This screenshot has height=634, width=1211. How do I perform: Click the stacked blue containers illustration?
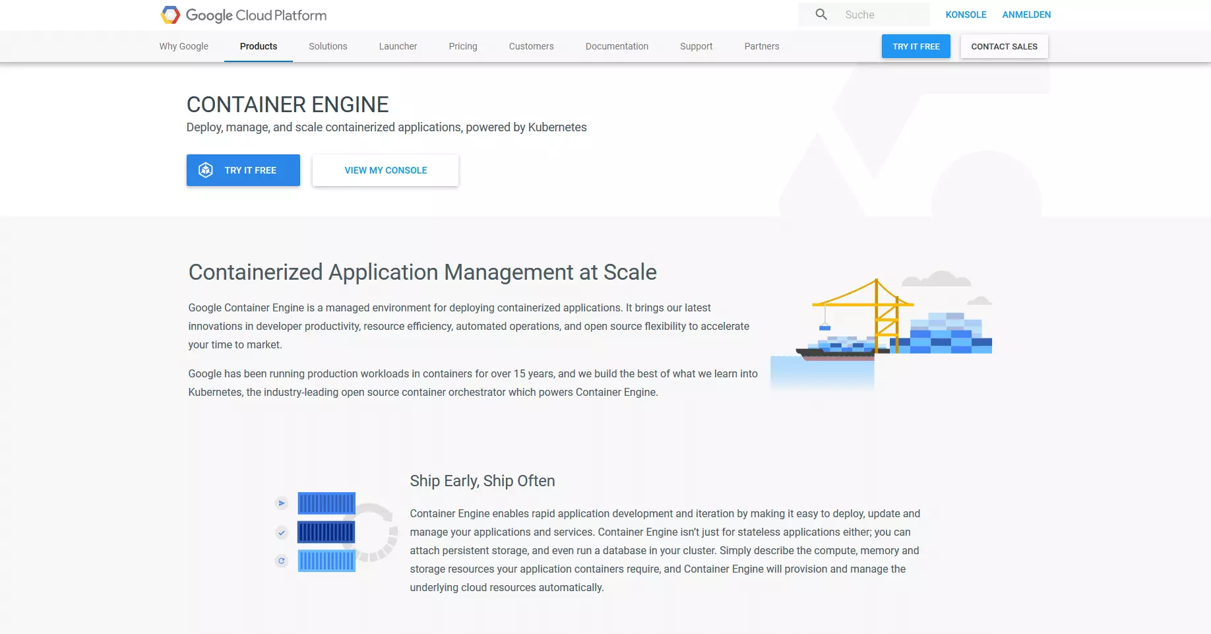(x=326, y=532)
